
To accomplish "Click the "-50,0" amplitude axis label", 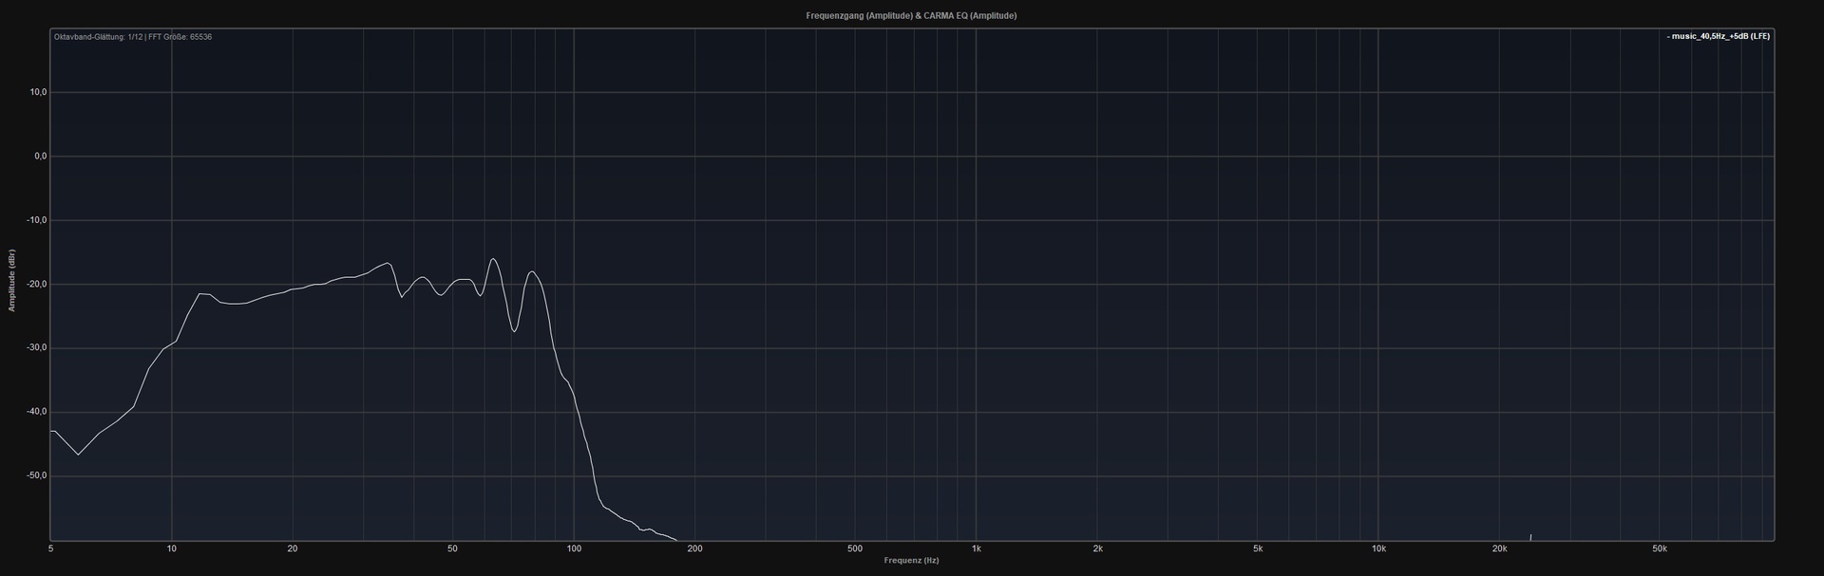I will pyautogui.click(x=37, y=475).
